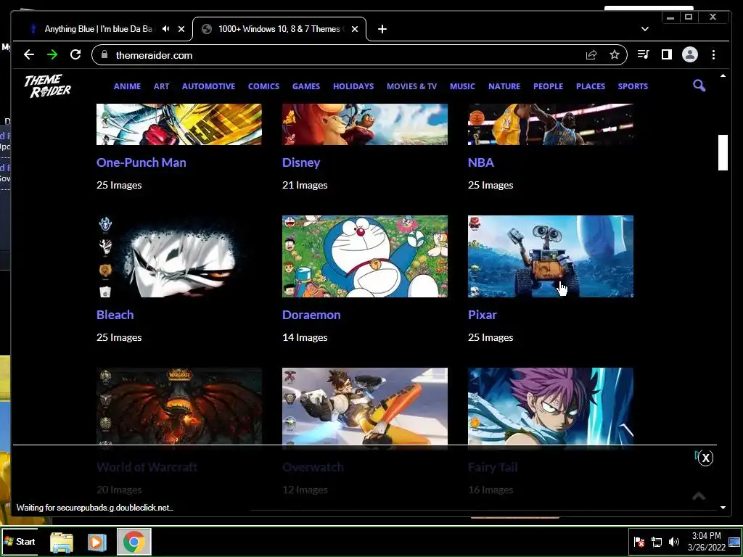Image resolution: width=743 pixels, height=557 pixels.
Task: Open the MUSIC category menu
Action: 462,86
